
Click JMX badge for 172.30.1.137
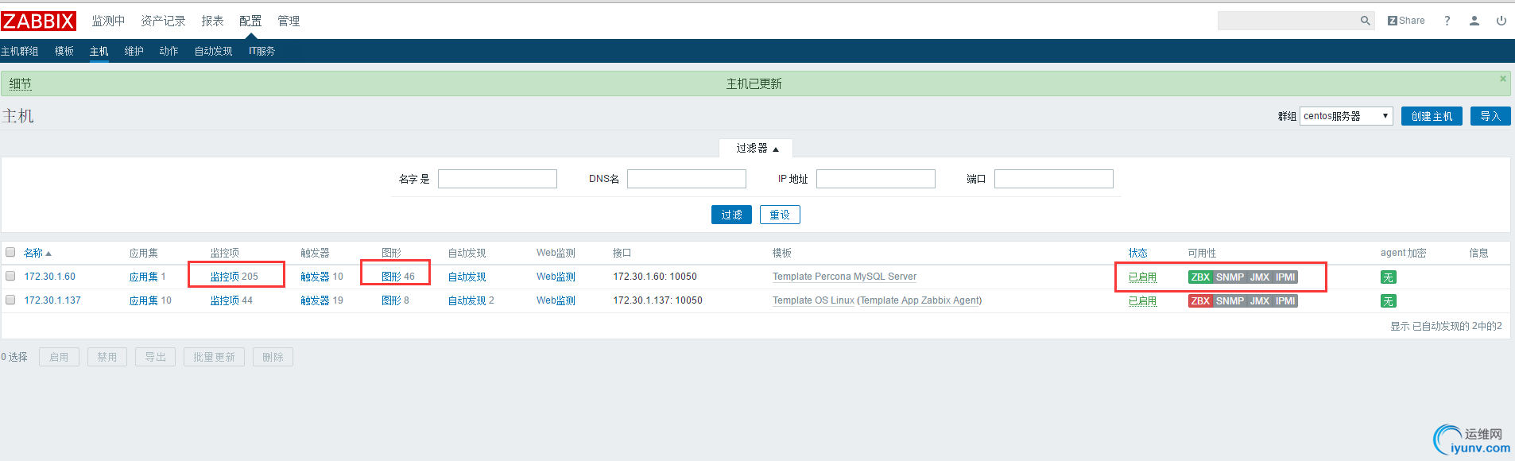point(1259,301)
